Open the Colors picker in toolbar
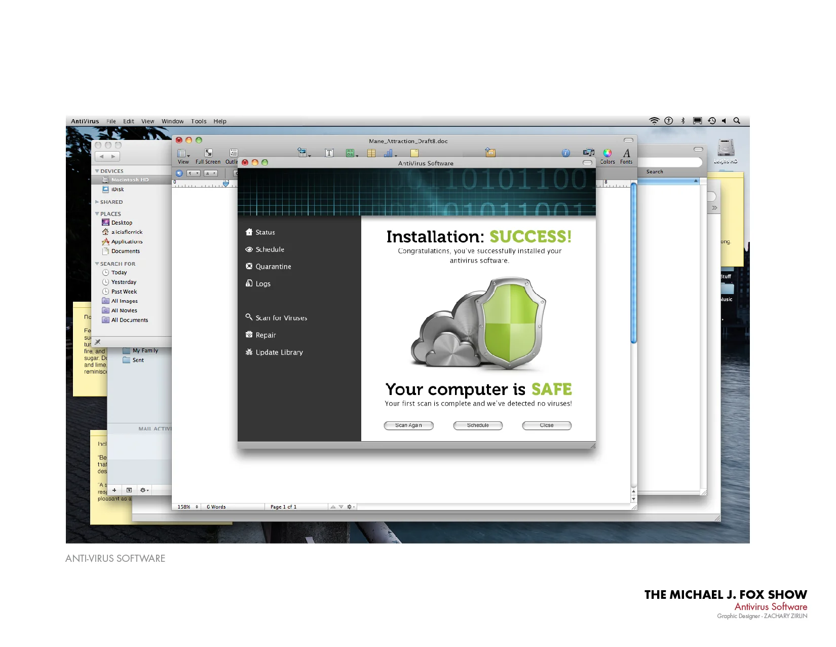Image resolution: width=836 pixels, height=647 pixels. [607, 156]
